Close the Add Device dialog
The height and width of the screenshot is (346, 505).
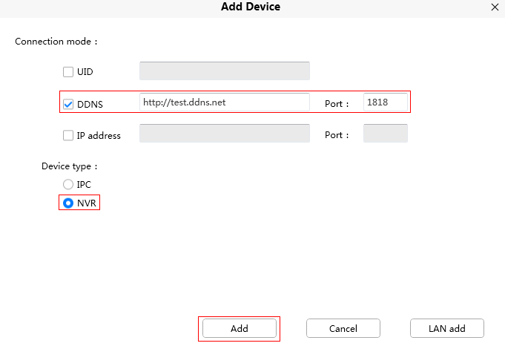pos(495,7)
